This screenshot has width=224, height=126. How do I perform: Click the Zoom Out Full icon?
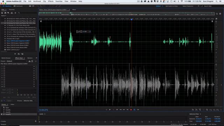coord(207,110)
